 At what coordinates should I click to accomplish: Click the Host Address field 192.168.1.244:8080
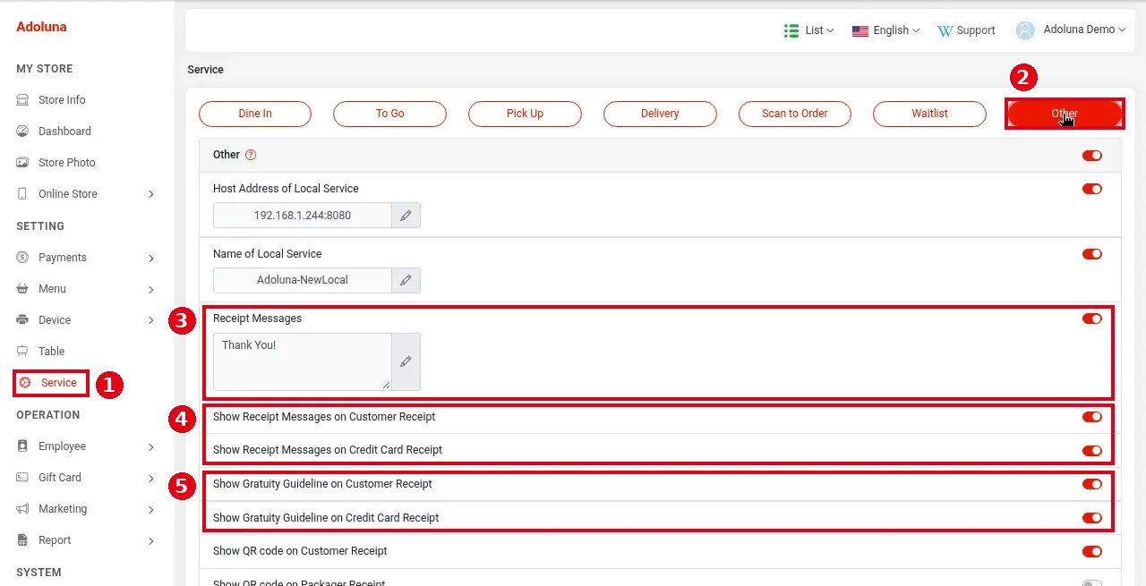[303, 216]
